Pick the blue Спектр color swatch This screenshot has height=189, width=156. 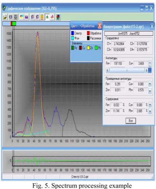point(72,33)
